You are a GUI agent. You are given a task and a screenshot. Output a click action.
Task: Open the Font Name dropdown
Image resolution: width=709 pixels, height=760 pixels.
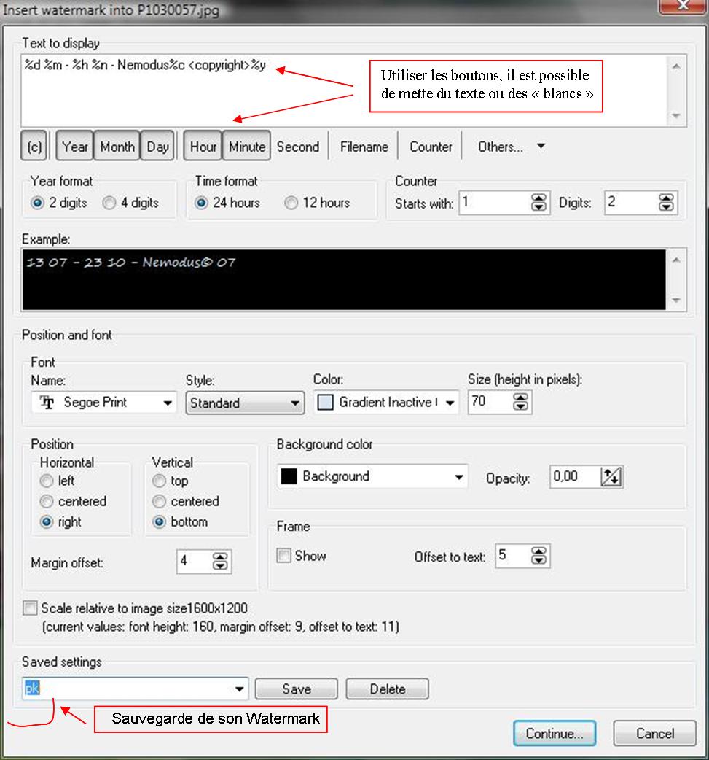coord(168,403)
